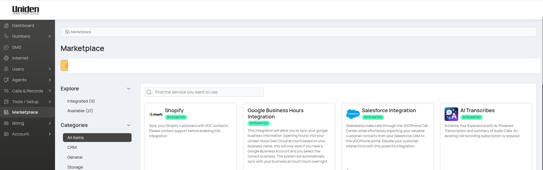The width and height of the screenshot is (543, 170).
Task: Click the AI Transcribes app icon
Action: [x=451, y=114]
